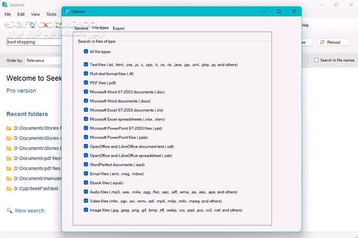Toggle the Image files checkbox
The width and height of the screenshot is (358, 238).
pyautogui.click(x=86, y=210)
